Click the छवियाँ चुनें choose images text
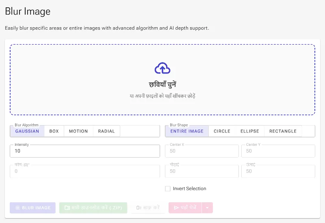325x223 pixels. [x=162, y=84]
